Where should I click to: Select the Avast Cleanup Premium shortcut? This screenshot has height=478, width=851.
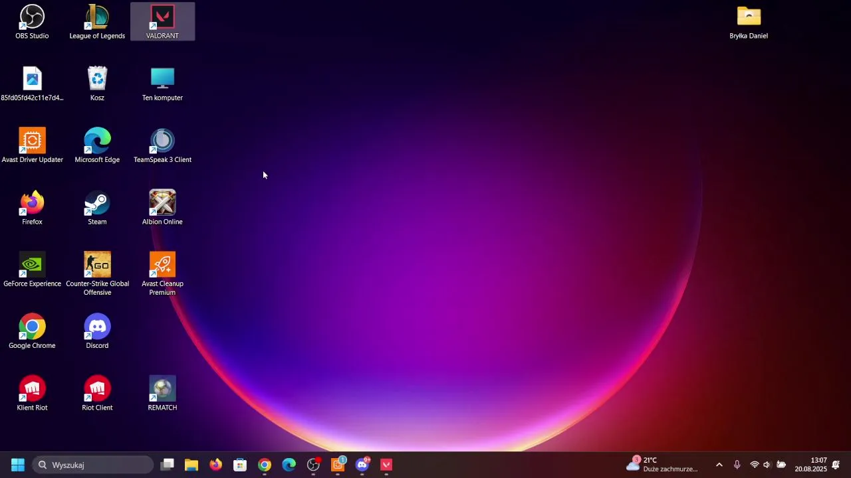162,274
